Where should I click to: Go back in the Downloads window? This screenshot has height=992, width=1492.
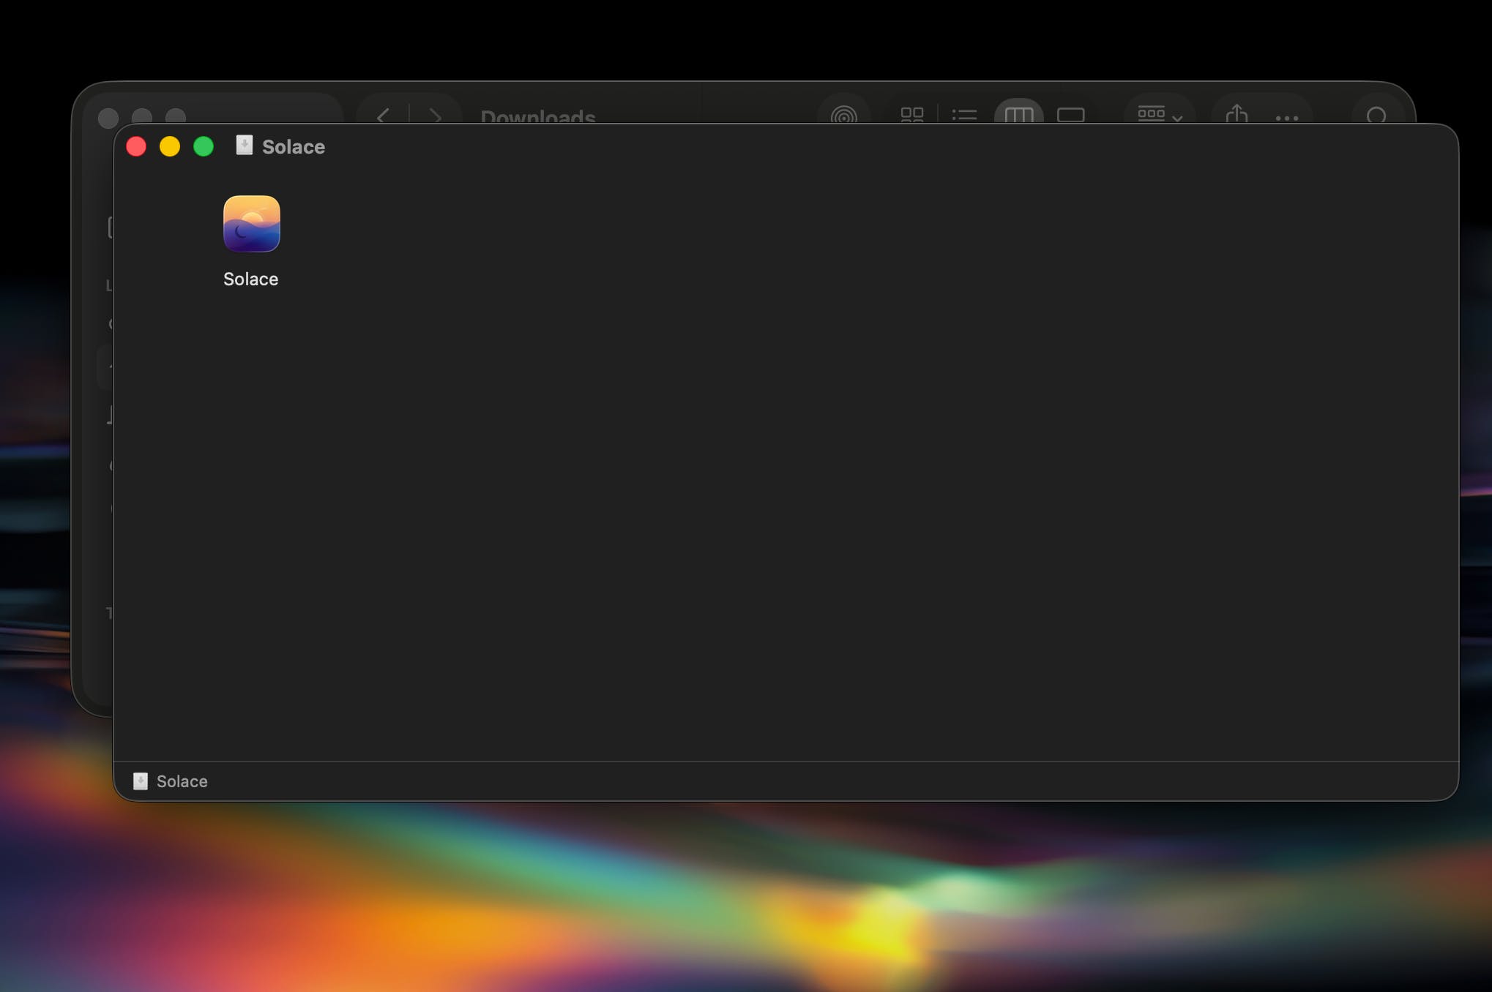click(x=382, y=116)
